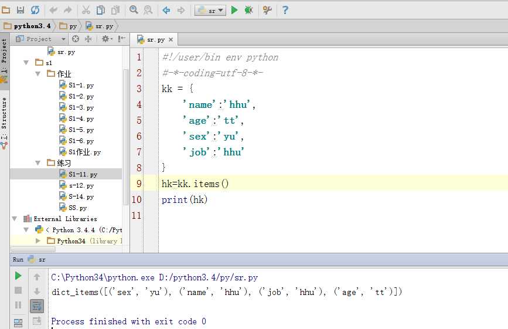Select S1-6.py in project tree

coord(77,141)
